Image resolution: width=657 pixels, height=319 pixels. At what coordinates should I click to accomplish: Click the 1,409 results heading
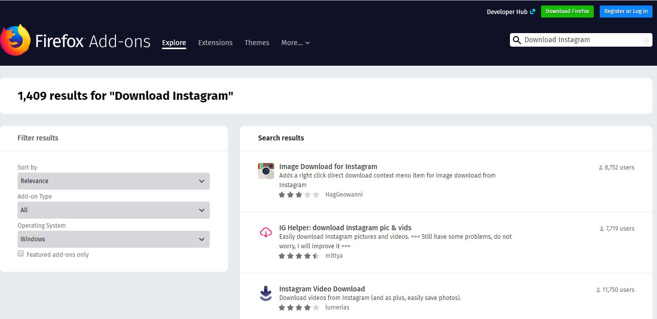[125, 96]
